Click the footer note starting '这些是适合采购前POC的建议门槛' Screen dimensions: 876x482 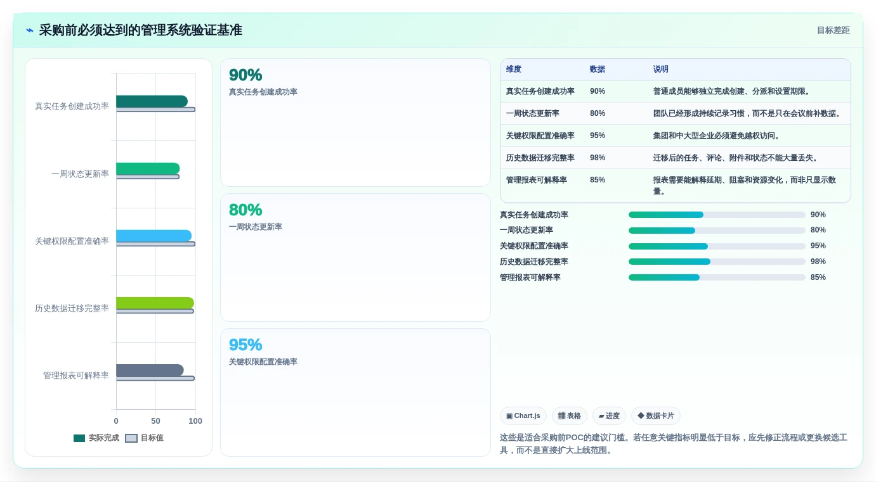[x=674, y=444]
